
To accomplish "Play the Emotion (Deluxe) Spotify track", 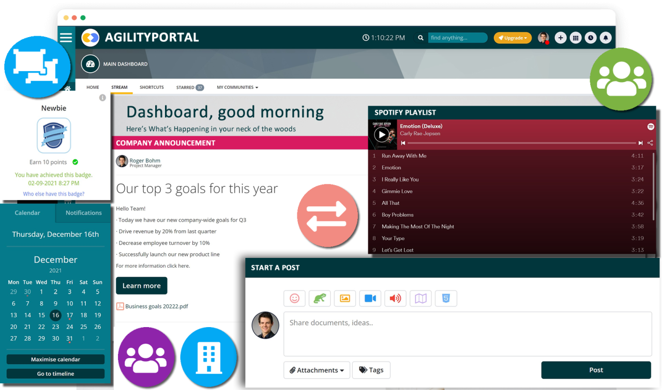I will click(x=382, y=135).
